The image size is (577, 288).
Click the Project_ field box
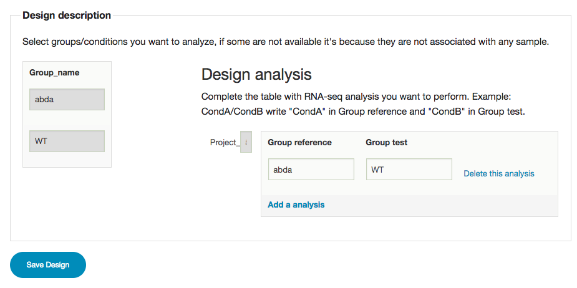246,142
